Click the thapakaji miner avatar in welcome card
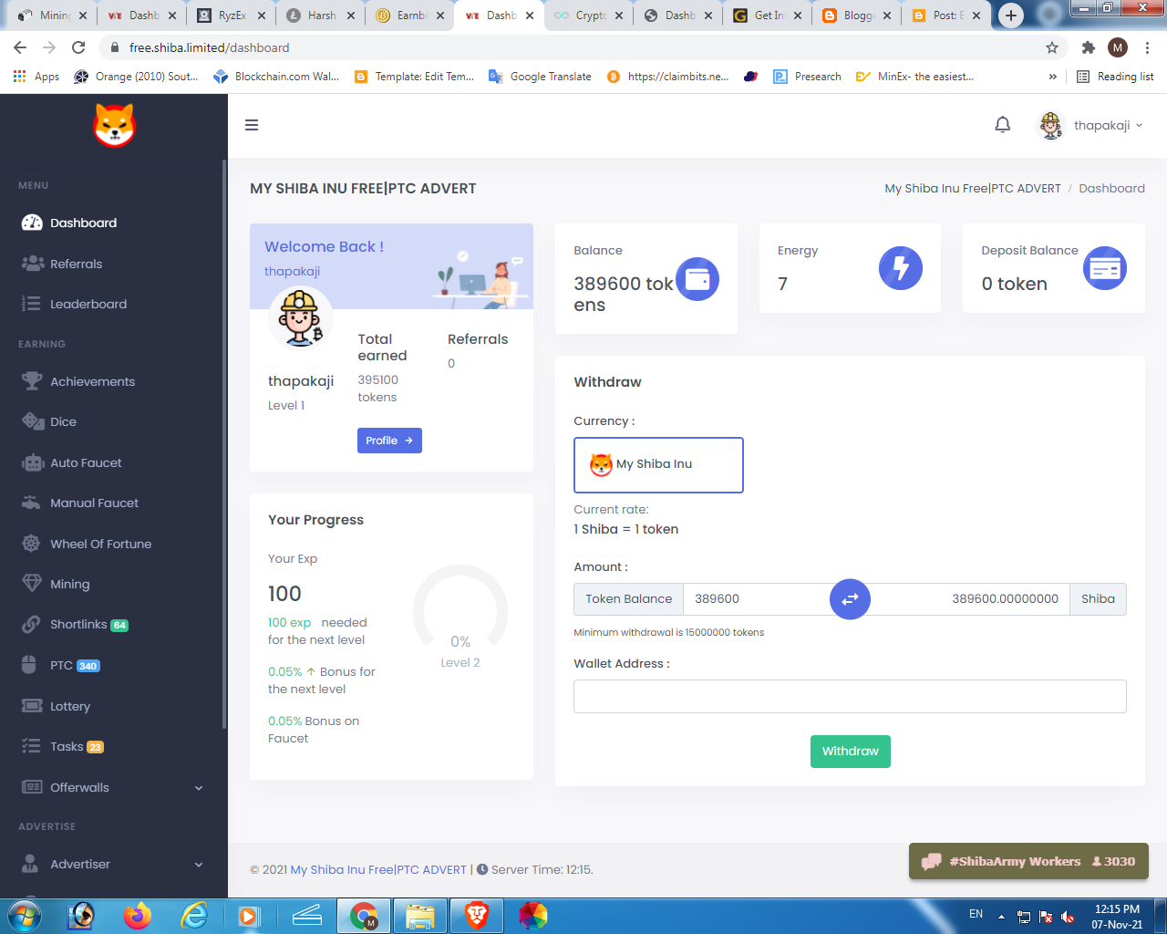Screen dimensions: 1167x934 pos(301,317)
